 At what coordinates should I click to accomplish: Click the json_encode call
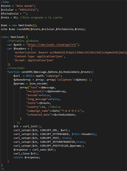click(38, 84)
